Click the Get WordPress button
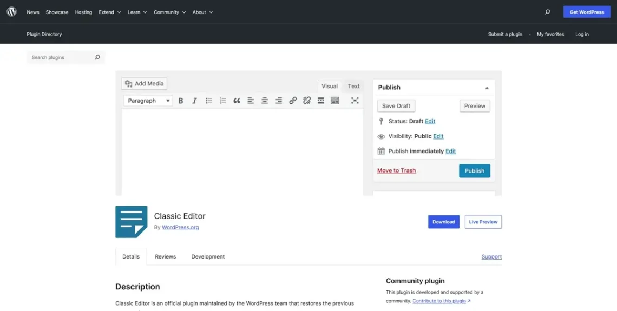Image resolution: width=617 pixels, height=311 pixels. [587, 12]
